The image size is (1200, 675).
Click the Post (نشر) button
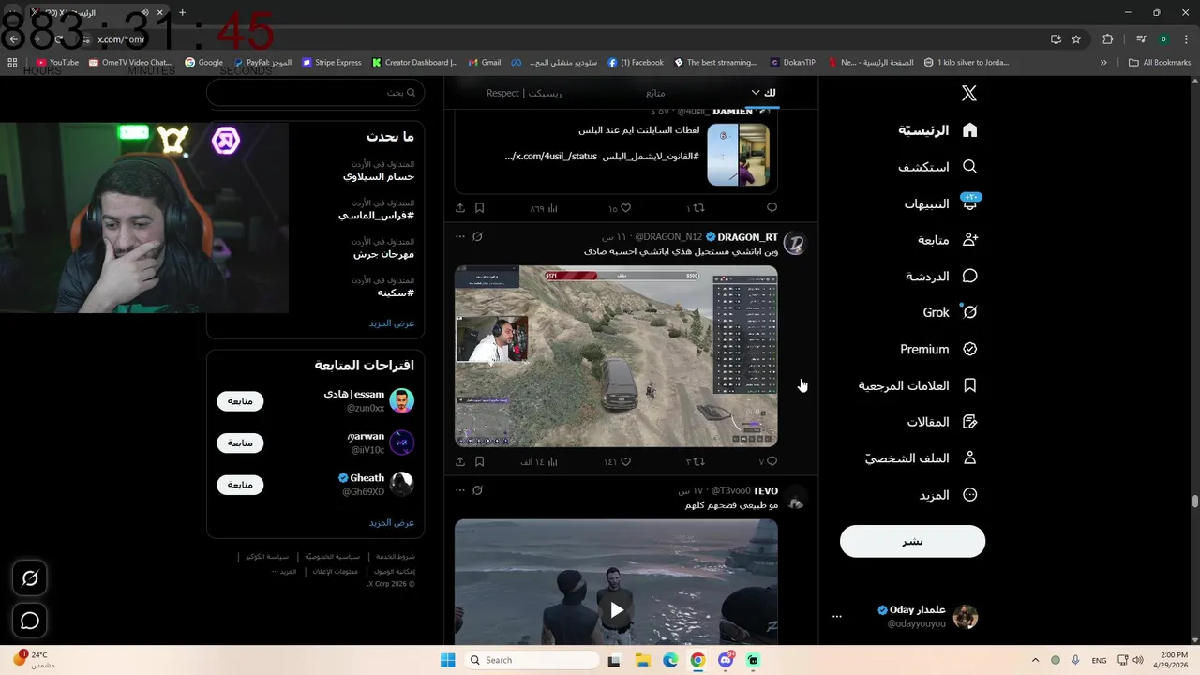pos(912,541)
